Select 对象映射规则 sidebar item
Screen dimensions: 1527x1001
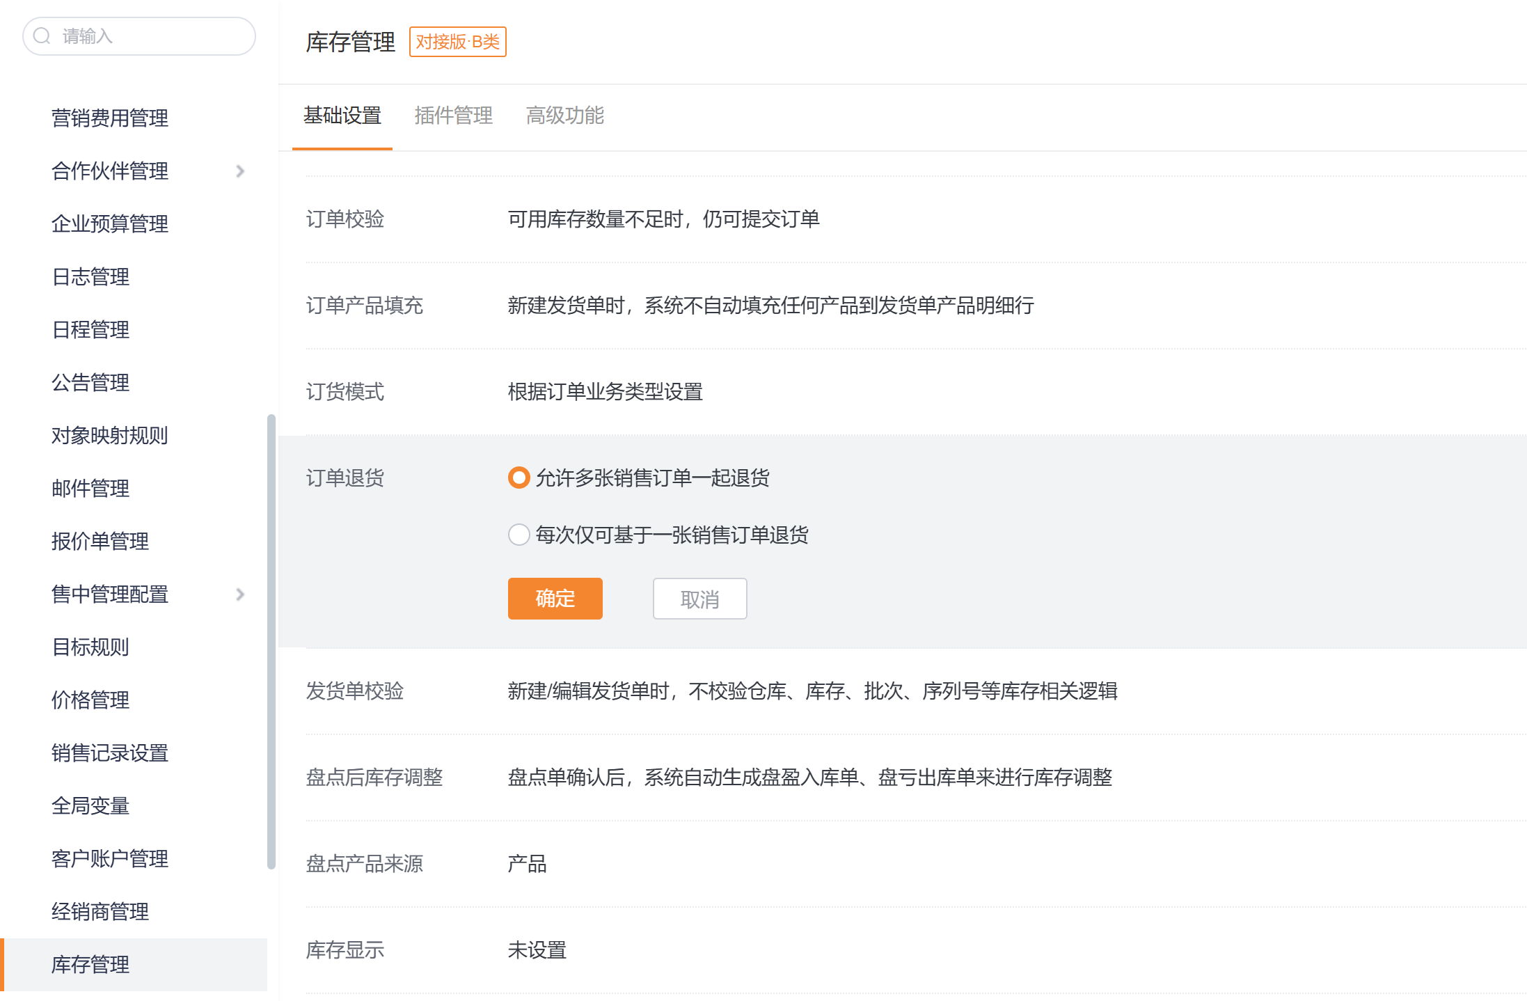(x=110, y=436)
